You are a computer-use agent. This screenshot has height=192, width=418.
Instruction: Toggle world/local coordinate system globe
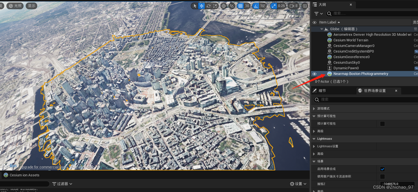(x=224, y=6)
